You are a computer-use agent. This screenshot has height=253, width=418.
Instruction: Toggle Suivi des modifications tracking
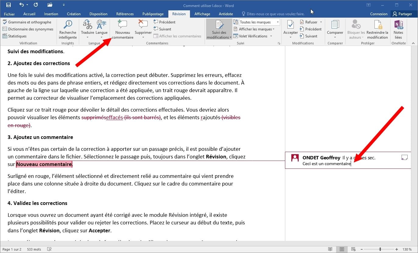(219, 25)
